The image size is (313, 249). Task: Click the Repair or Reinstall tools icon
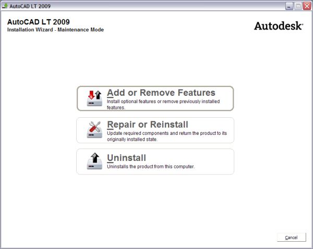click(94, 130)
